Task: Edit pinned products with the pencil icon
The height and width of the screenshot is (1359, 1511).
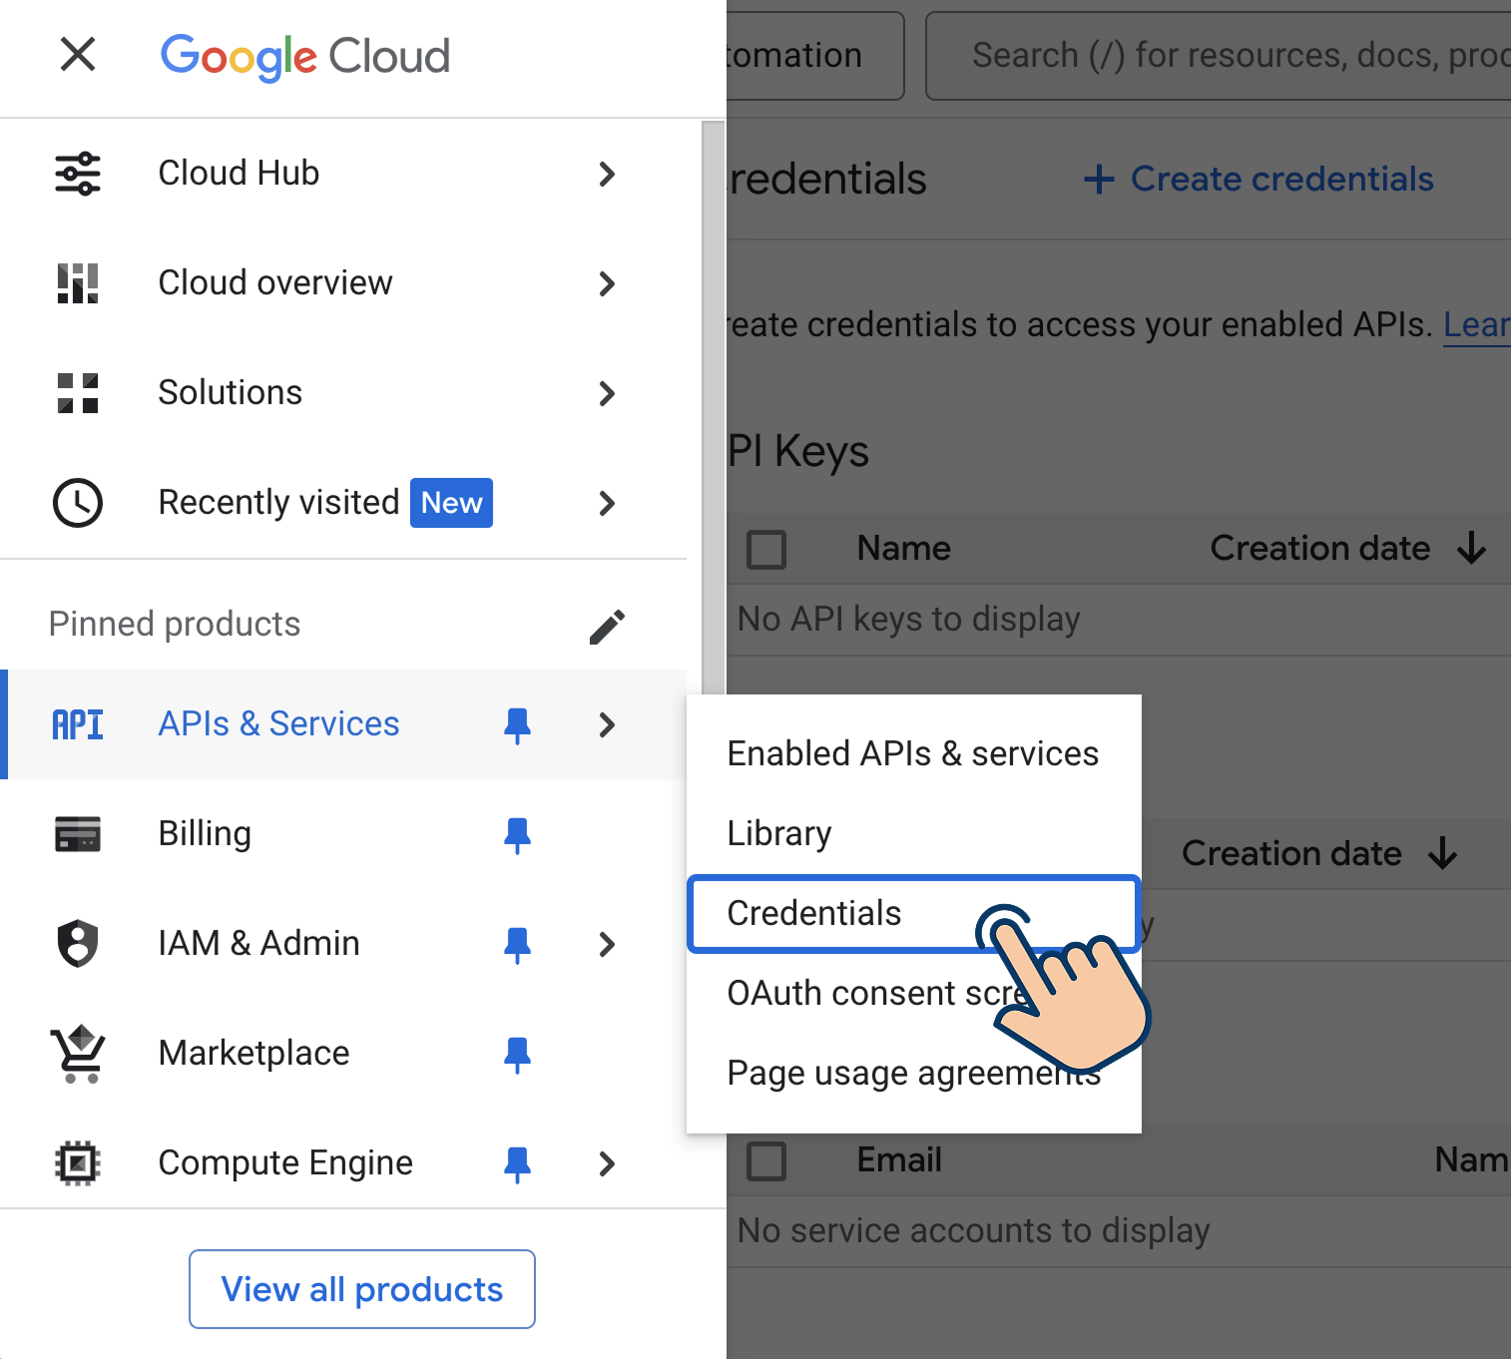Action: [x=607, y=627]
